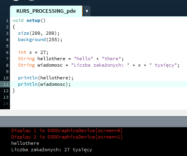Click line number 13 in the gutter

(x=6, y=97)
